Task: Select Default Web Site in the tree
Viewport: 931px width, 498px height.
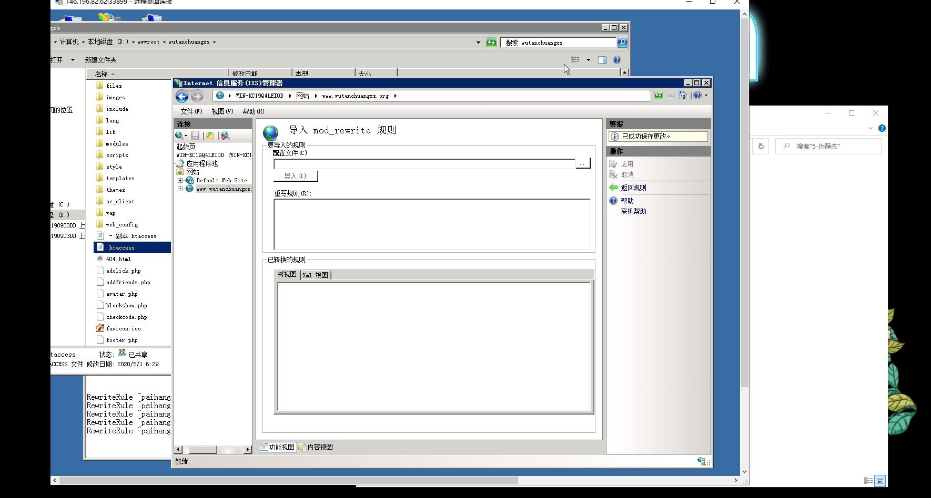Action: pyautogui.click(x=221, y=180)
